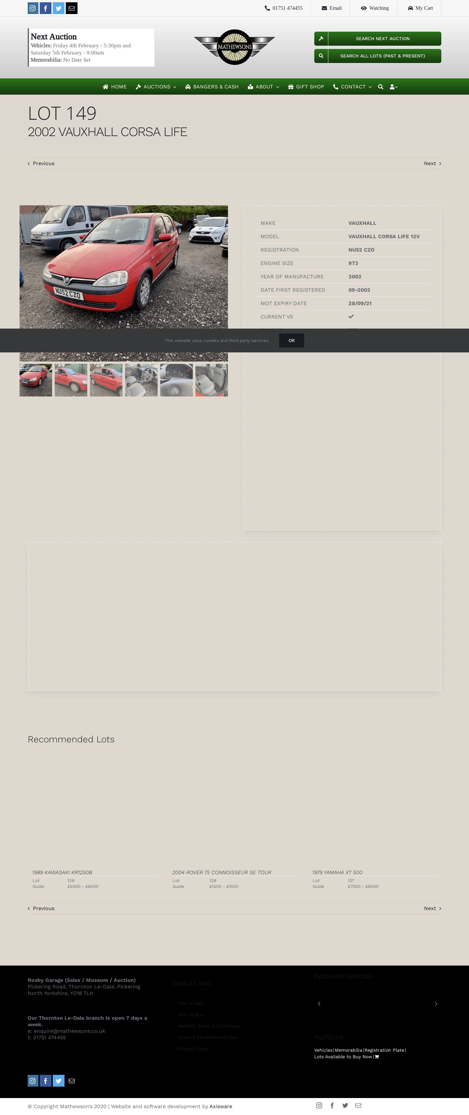Click envelope icon in copyright bar
This screenshot has height=1115, width=469.
coord(359,1106)
